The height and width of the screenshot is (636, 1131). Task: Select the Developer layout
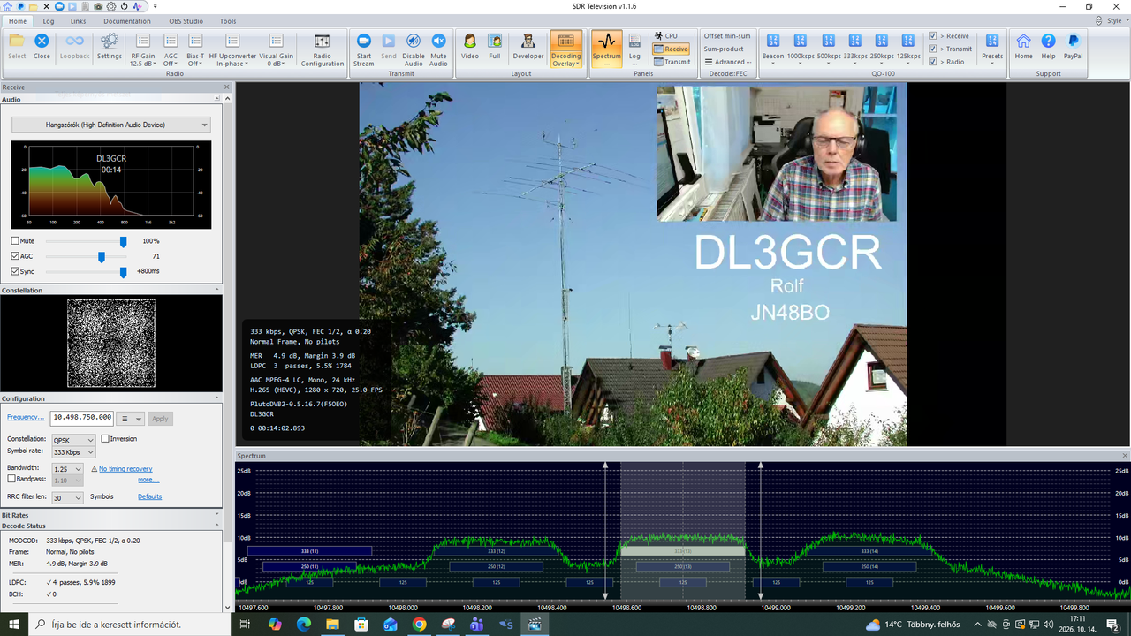tap(528, 47)
